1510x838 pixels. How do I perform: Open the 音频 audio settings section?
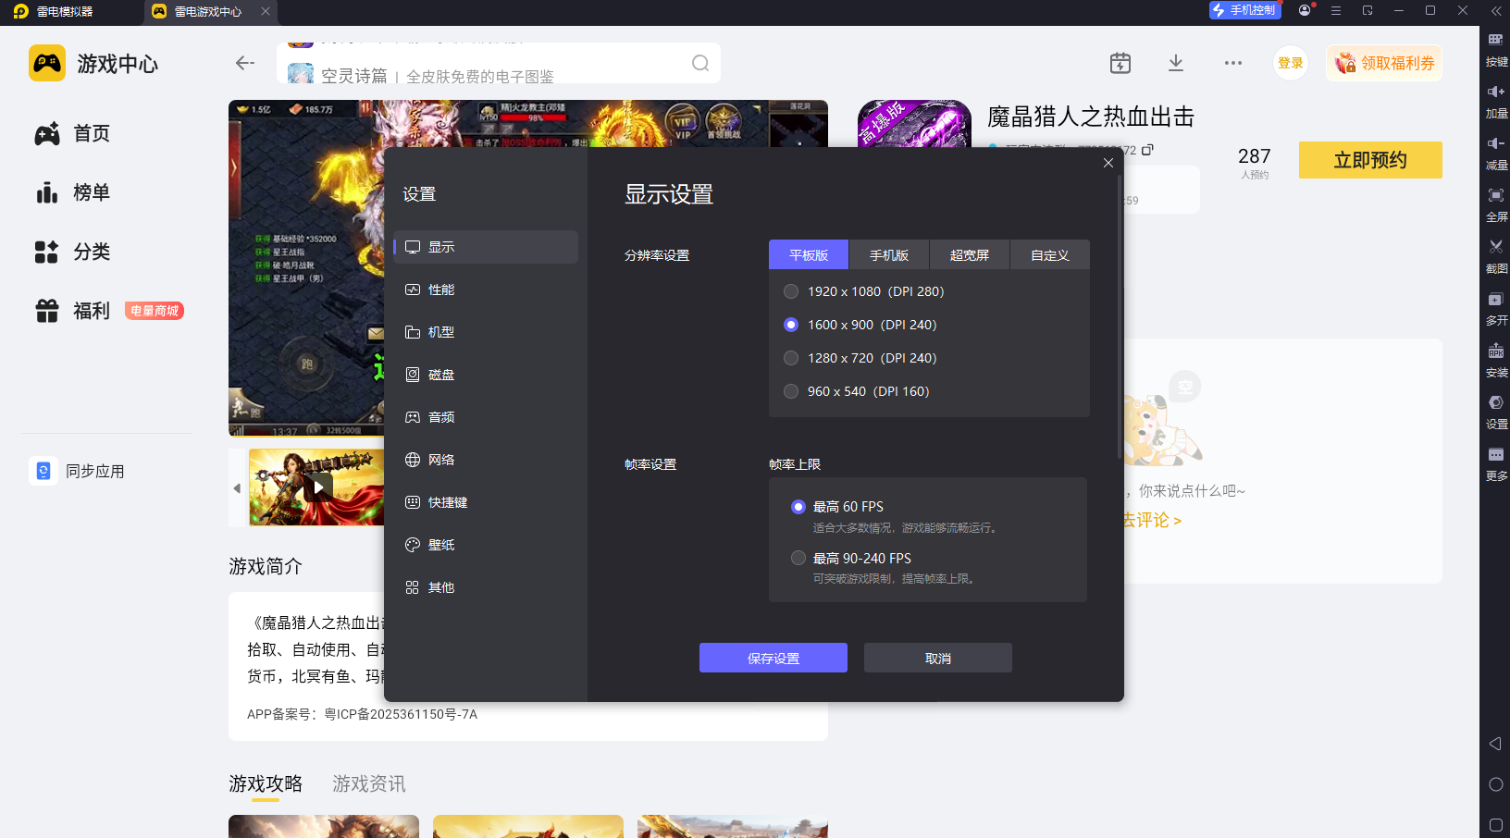tap(486, 417)
